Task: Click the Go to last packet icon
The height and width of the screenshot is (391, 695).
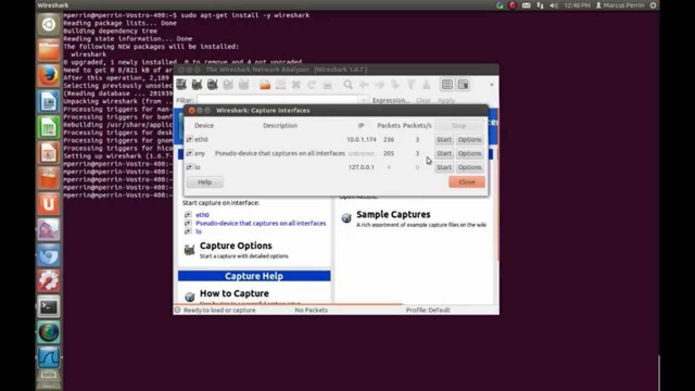Action: pyautogui.click(x=427, y=84)
